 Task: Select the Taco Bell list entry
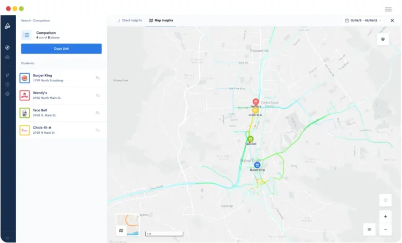(61, 113)
